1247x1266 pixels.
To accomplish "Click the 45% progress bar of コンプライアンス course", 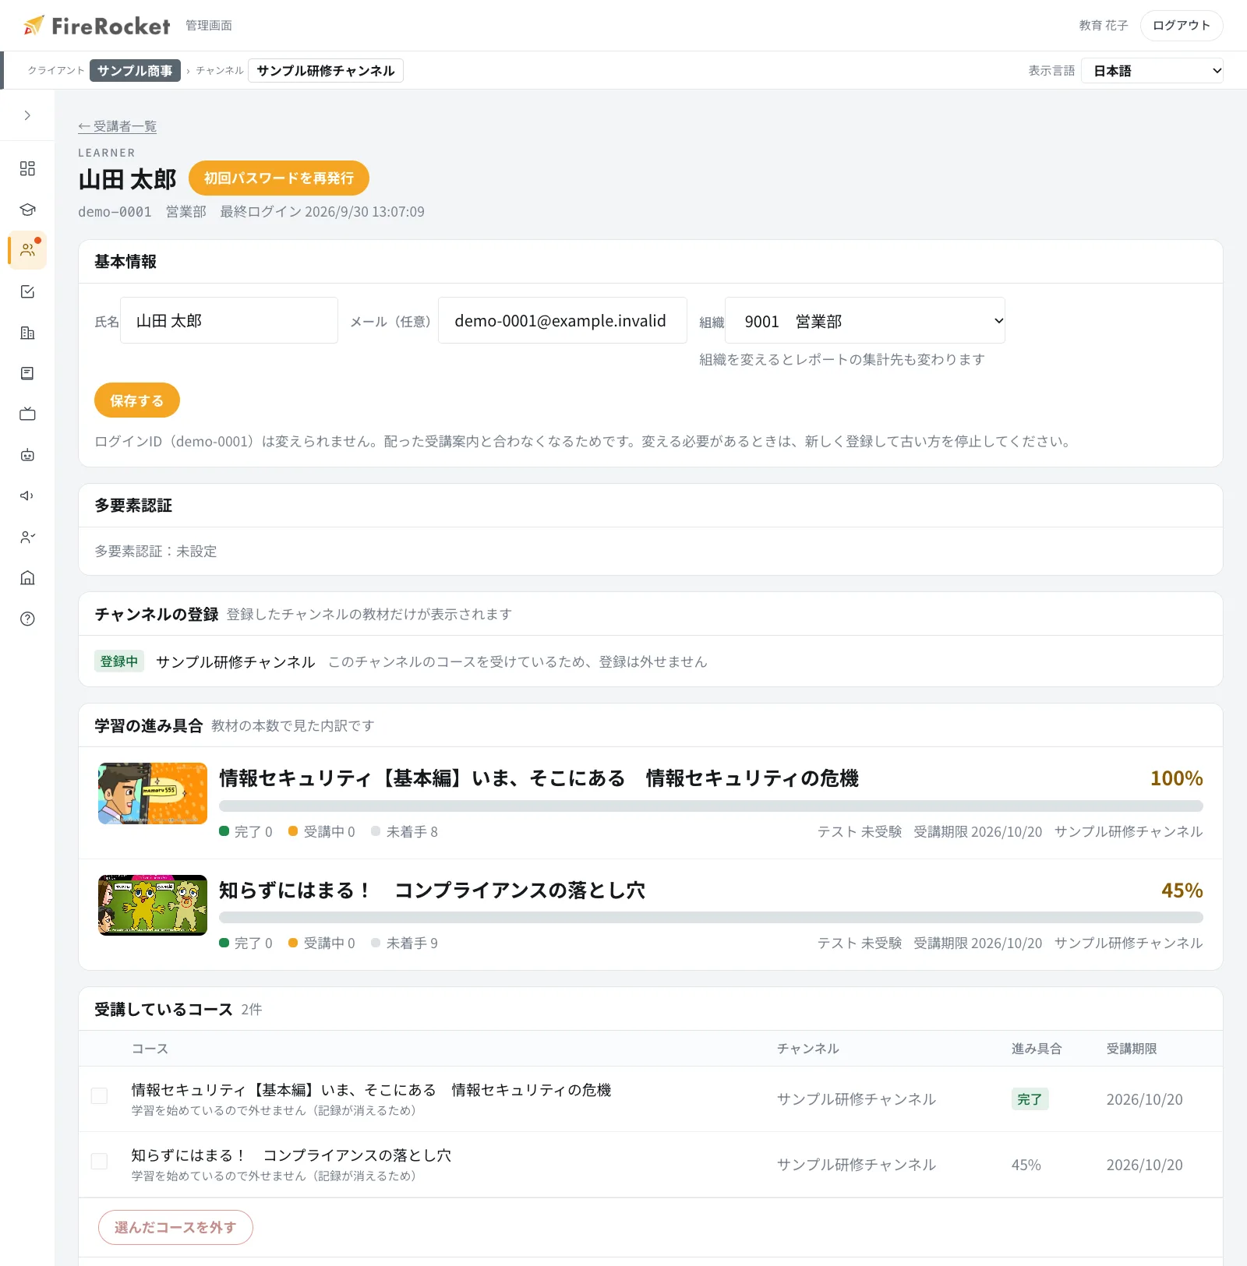I will [x=711, y=918].
